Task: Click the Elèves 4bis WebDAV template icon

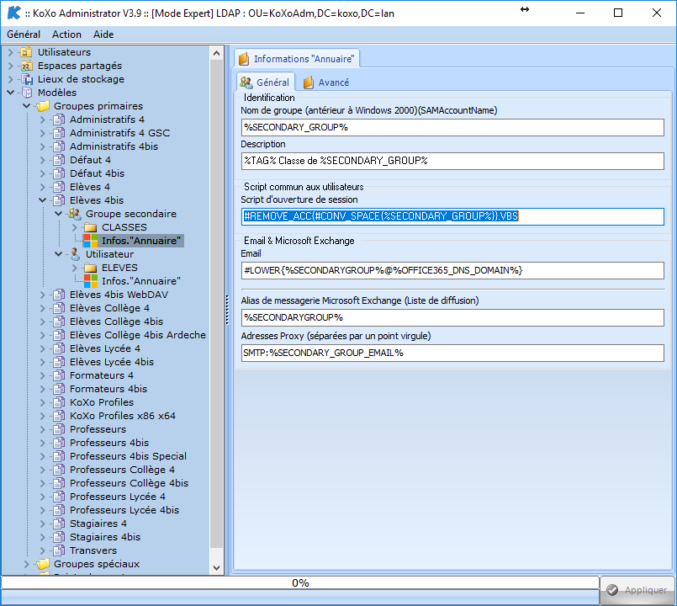Action: click(59, 295)
